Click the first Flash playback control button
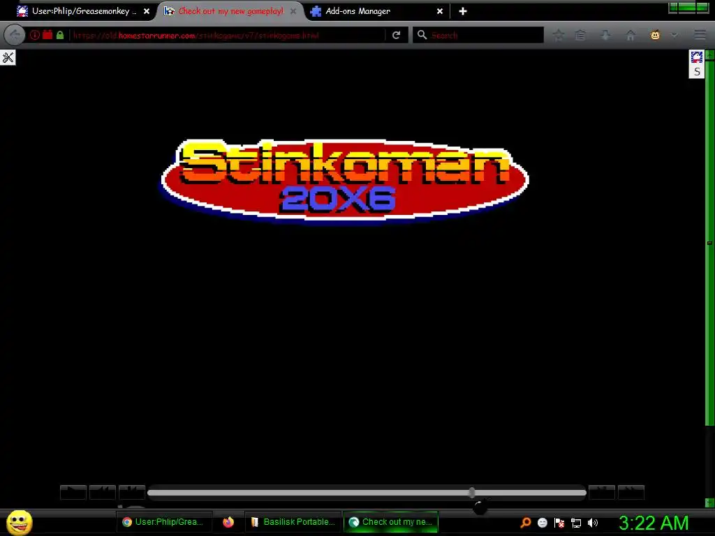 [x=73, y=492]
